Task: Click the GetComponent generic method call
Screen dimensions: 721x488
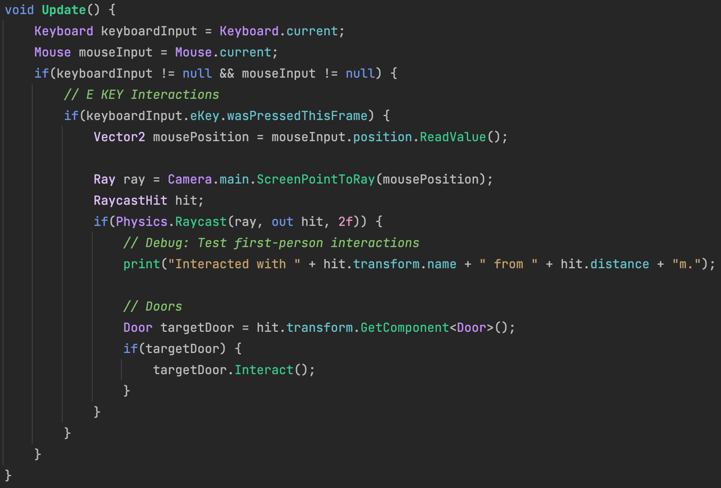Action: click(404, 327)
